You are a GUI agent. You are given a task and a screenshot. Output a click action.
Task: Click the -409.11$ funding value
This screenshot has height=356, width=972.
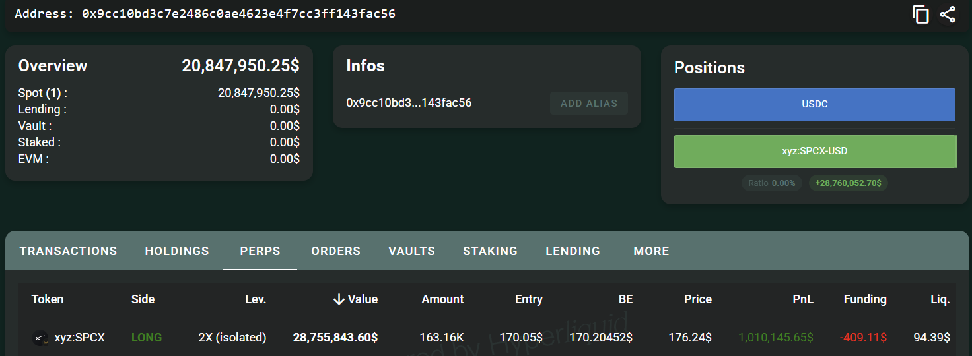tap(863, 338)
